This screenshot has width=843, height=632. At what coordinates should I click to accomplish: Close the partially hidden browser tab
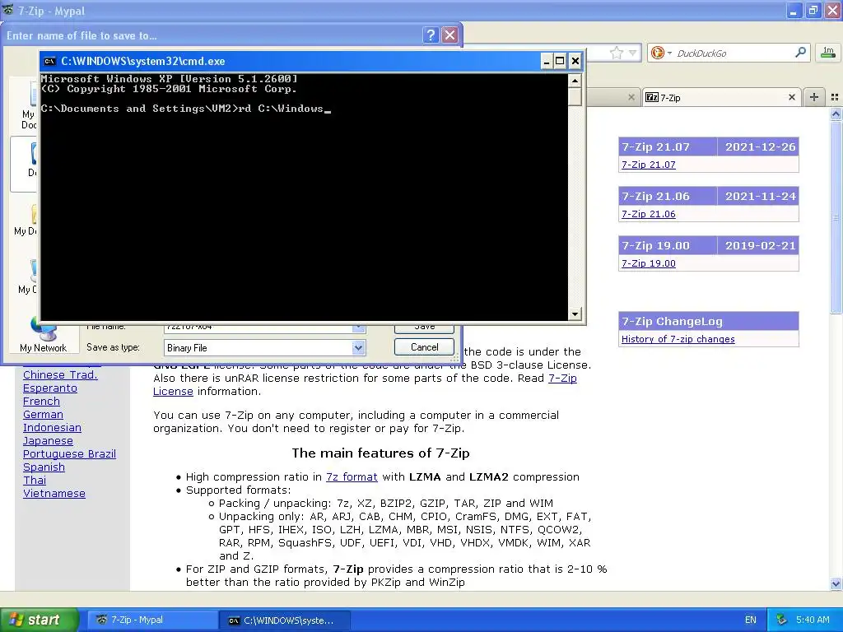(631, 97)
